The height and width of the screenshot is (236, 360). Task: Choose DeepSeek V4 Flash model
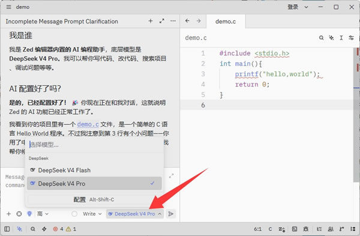click(94, 171)
